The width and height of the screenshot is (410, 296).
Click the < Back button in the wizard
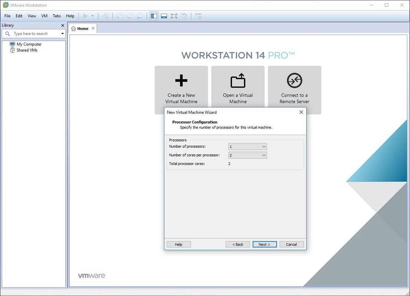coord(238,244)
